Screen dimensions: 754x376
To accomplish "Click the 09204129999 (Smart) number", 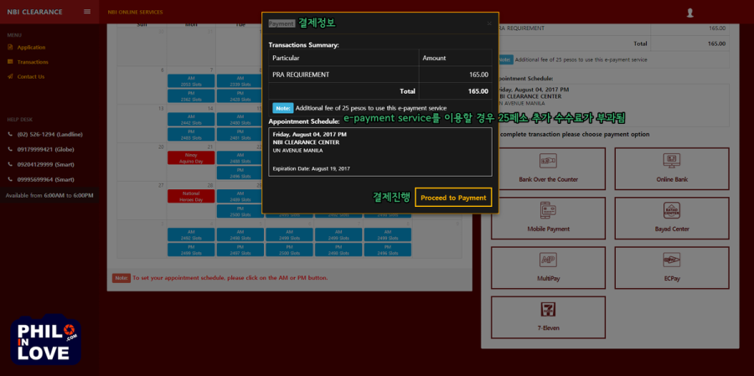I will tap(46, 164).
